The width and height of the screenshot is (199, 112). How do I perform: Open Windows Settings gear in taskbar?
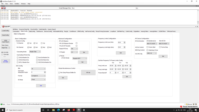[84, 110]
